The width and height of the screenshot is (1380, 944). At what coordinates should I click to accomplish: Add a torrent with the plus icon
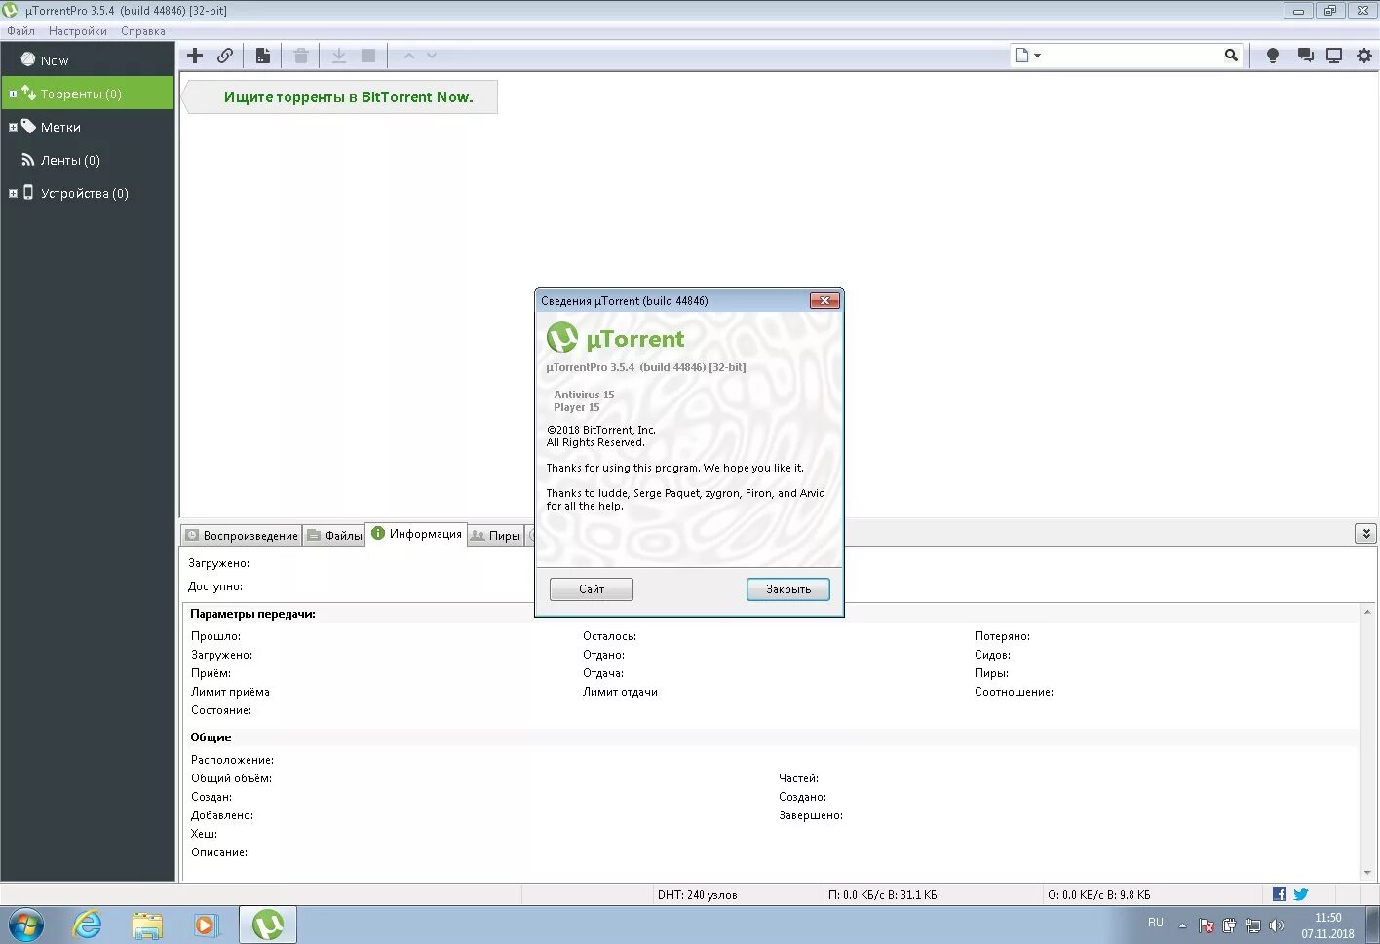click(195, 56)
